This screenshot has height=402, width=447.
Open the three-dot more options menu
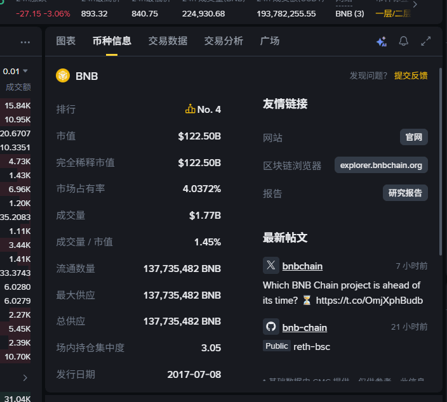[x=25, y=42]
